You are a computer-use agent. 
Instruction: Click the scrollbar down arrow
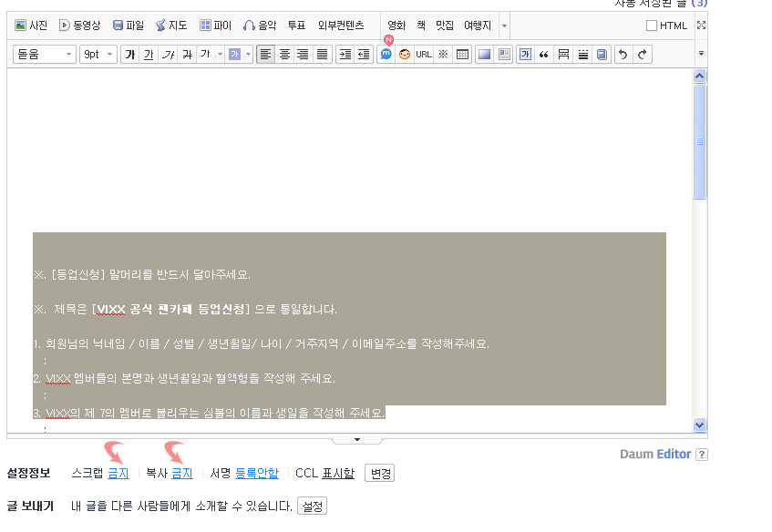(699, 425)
